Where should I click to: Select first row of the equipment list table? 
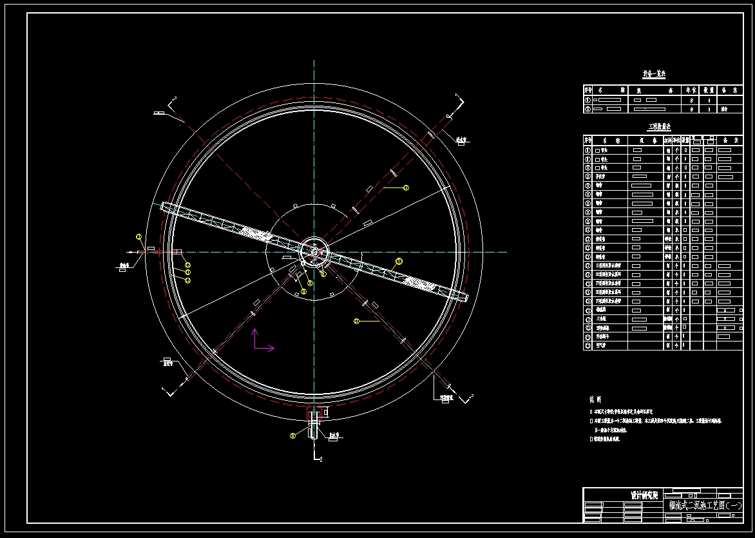pyautogui.click(x=663, y=100)
